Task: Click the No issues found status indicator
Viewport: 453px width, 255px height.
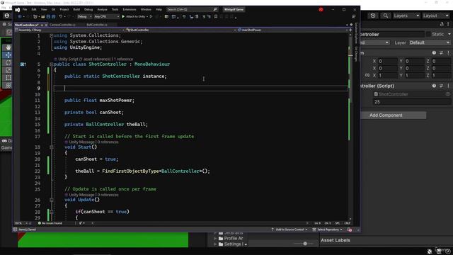Action: (x=50, y=223)
